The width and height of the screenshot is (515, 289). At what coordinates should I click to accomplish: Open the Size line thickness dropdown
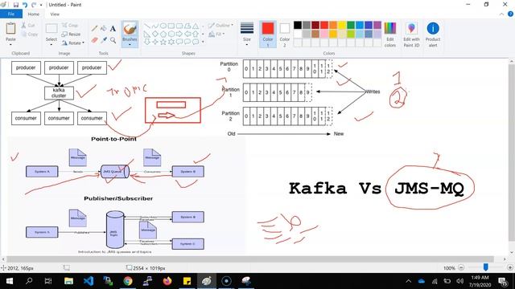[247, 34]
